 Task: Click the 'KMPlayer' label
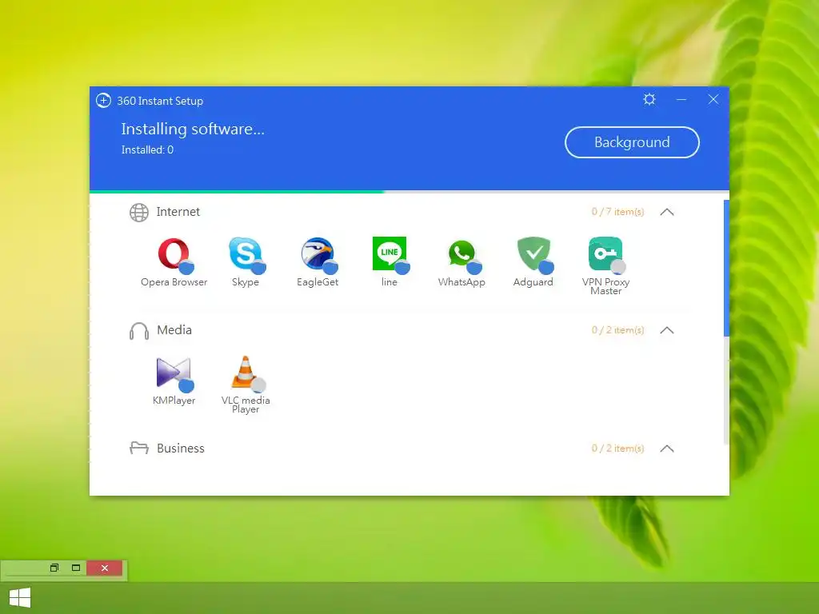pos(174,401)
